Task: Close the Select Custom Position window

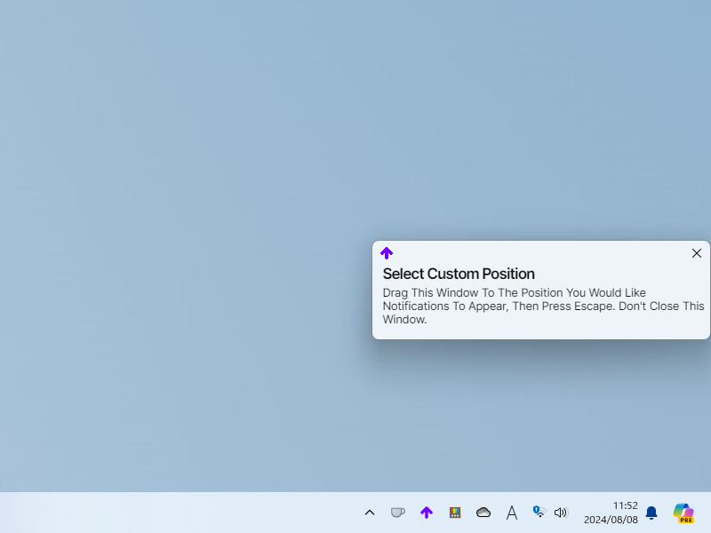Action: [697, 253]
